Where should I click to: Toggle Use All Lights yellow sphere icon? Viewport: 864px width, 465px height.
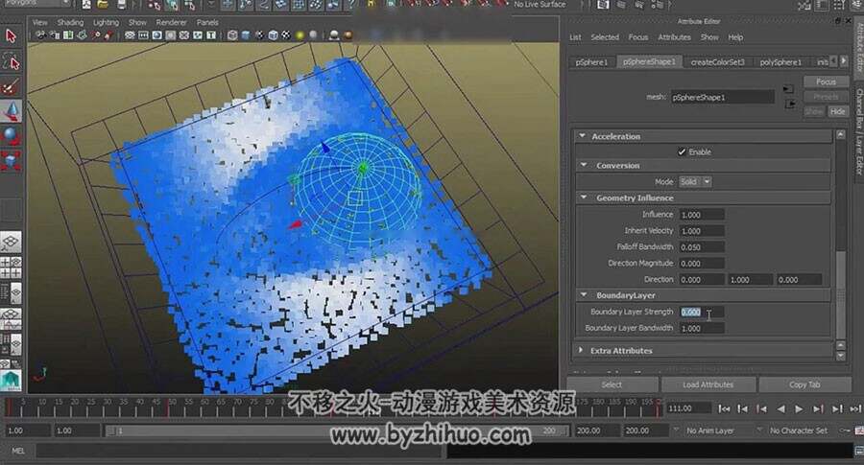point(300,35)
